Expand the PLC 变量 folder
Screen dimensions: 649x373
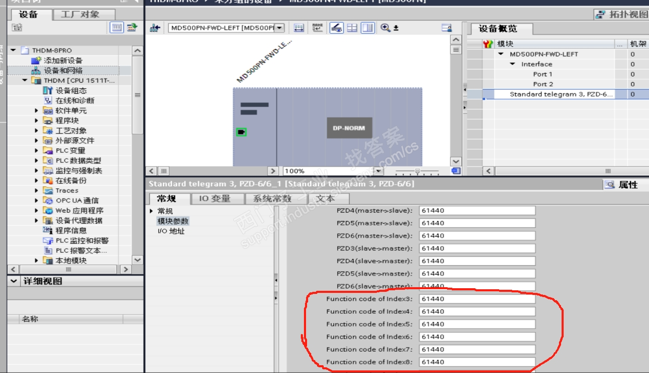pyautogui.click(x=36, y=151)
